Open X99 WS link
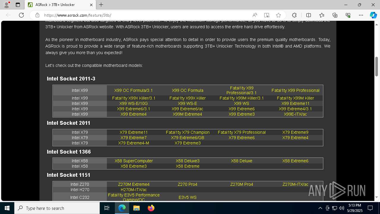The width and height of the screenshot is (380, 214). [x=242, y=103]
